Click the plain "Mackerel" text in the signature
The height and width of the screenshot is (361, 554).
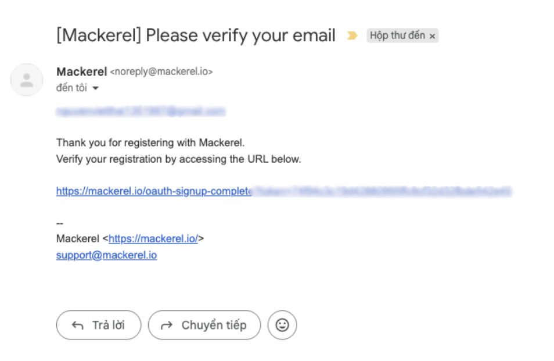(x=78, y=238)
